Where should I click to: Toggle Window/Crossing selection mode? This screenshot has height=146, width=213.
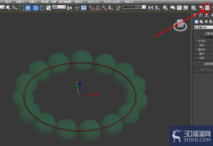28,8
